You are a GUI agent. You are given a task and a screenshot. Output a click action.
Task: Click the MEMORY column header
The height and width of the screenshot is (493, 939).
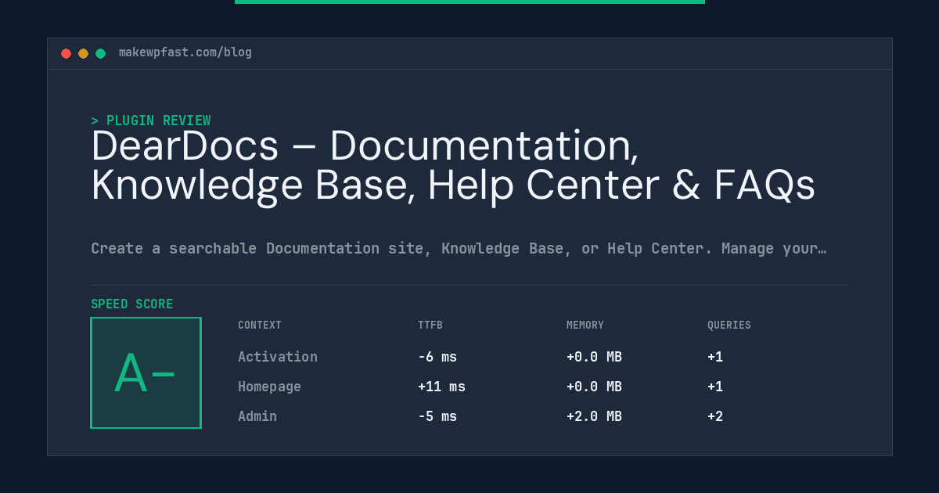585,326
